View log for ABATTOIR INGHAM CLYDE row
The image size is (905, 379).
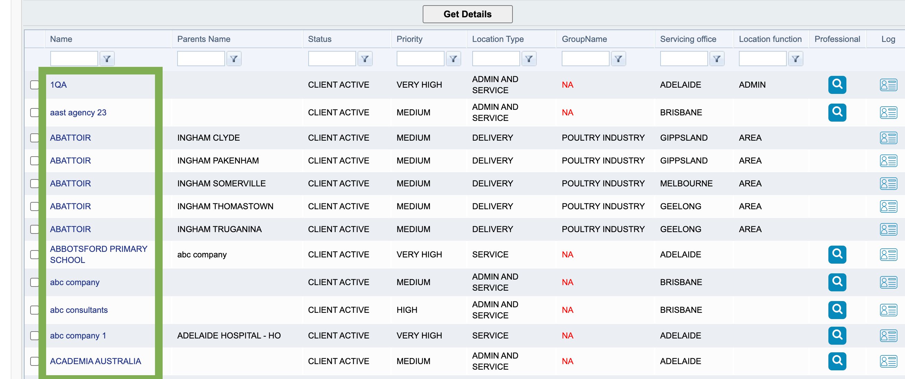[x=888, y=138]
